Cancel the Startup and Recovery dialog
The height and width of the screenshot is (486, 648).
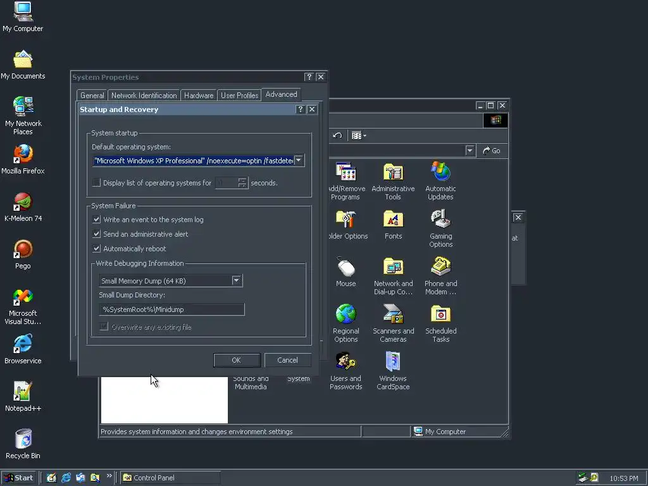click(288, 360)
